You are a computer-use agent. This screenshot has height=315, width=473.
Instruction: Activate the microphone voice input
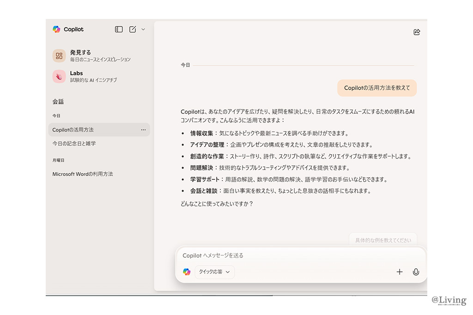[416, 272]
